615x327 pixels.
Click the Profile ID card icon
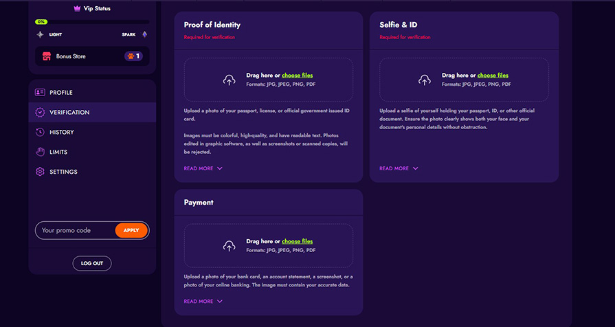click(x=40, y=93)
